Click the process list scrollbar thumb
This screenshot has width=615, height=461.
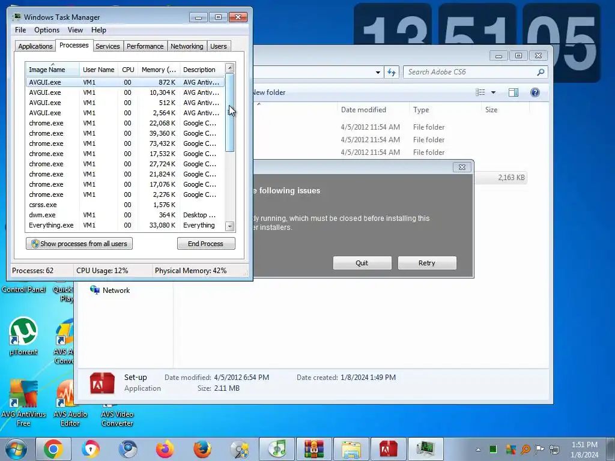(230, 112)
